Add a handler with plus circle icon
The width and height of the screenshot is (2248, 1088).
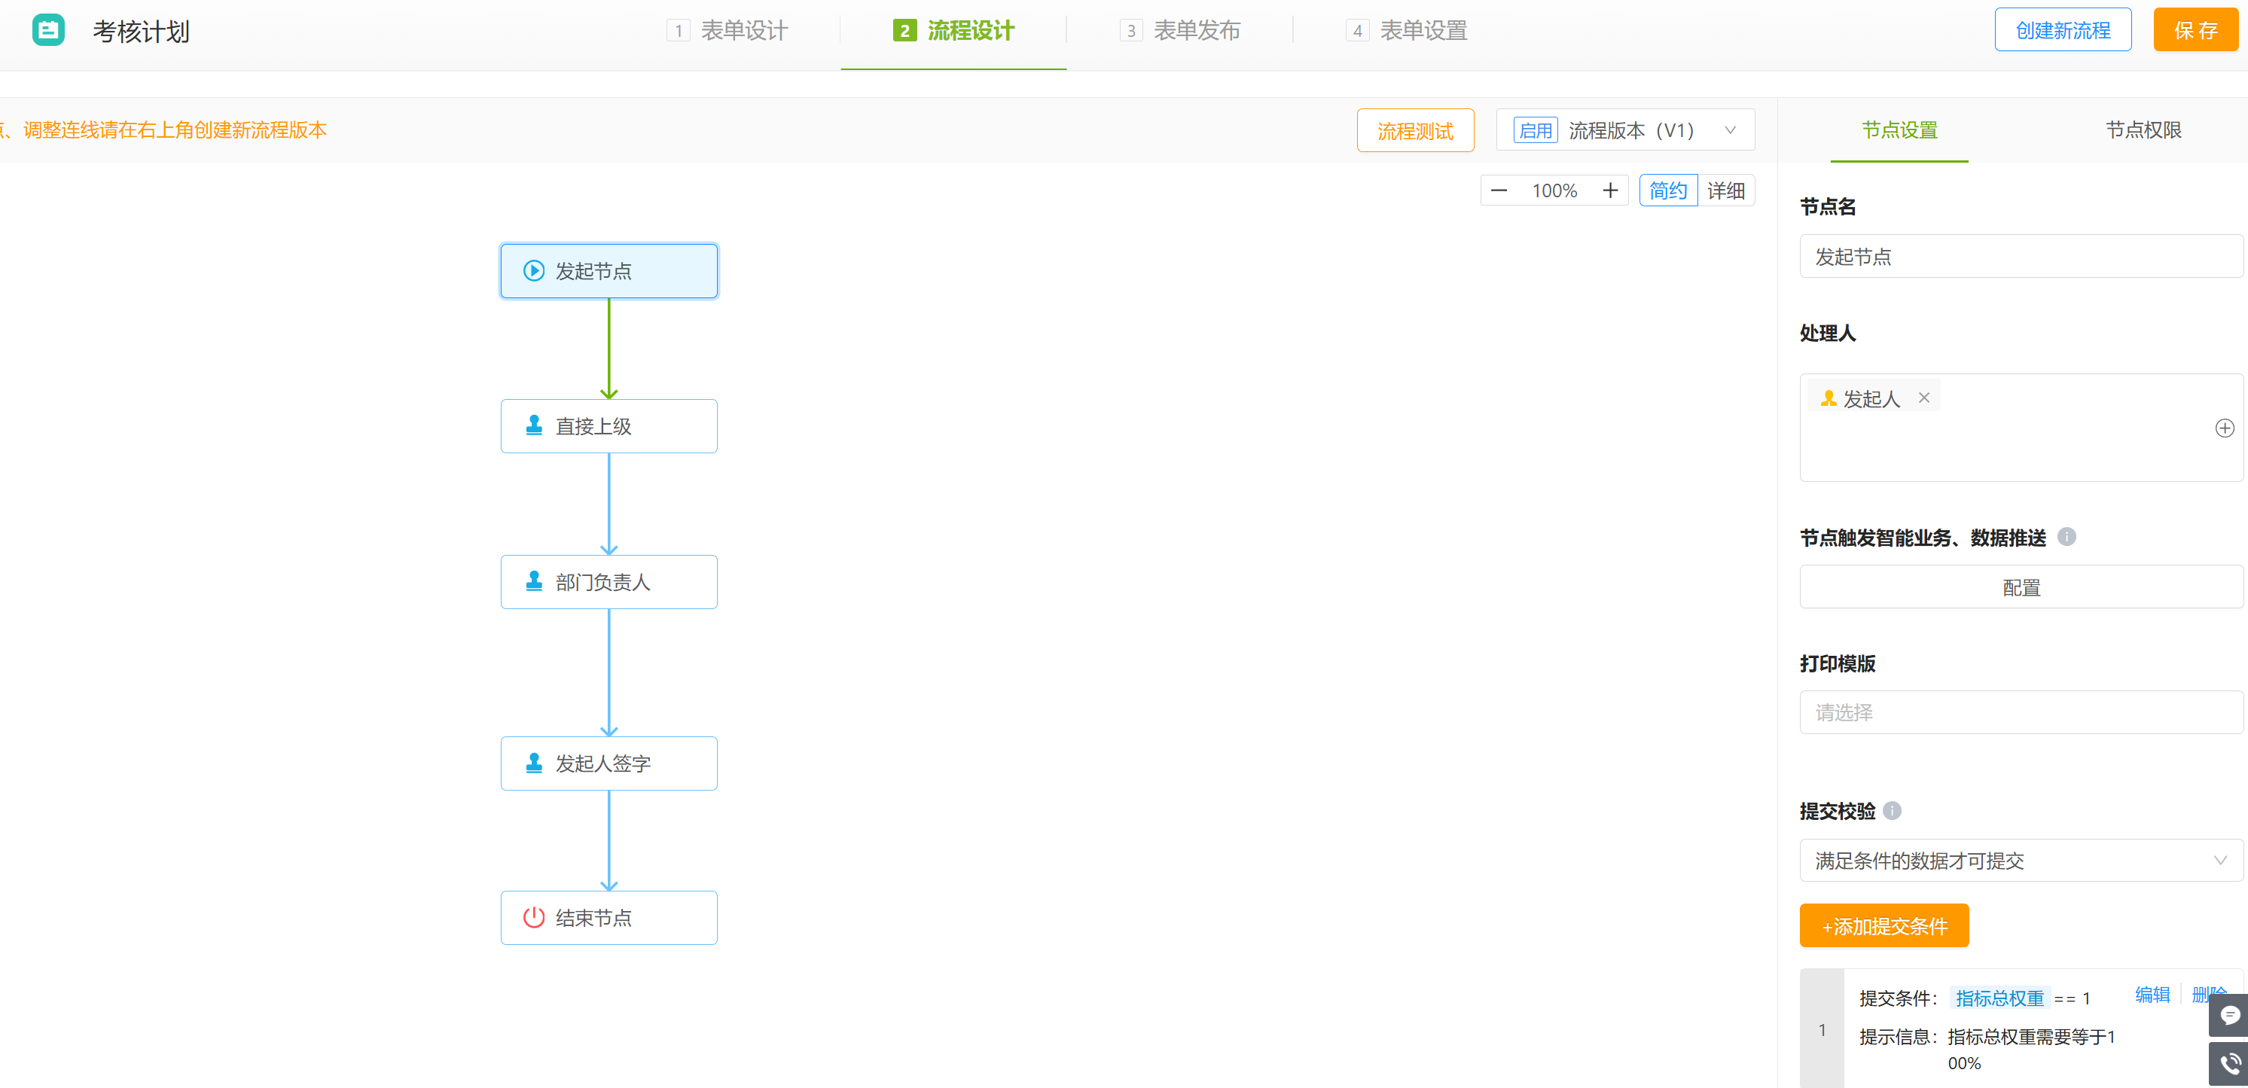(x=2224, y=428)
